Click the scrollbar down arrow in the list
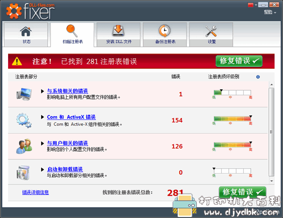Screen dimensions: 283x218 271,181
